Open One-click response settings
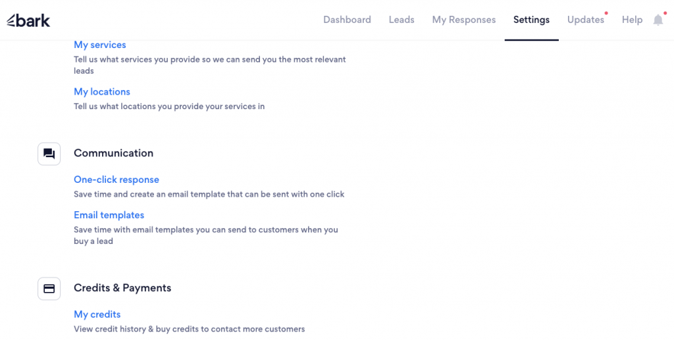Viewport: 674px width, 340px height. (117, 180)
